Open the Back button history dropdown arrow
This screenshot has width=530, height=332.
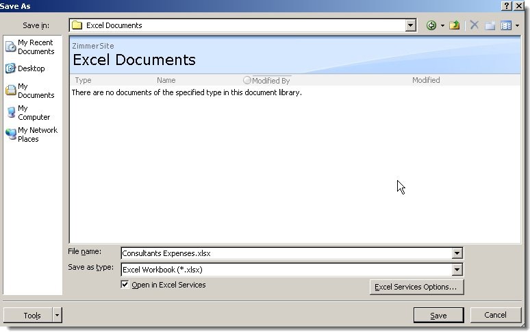coord(442,25)
